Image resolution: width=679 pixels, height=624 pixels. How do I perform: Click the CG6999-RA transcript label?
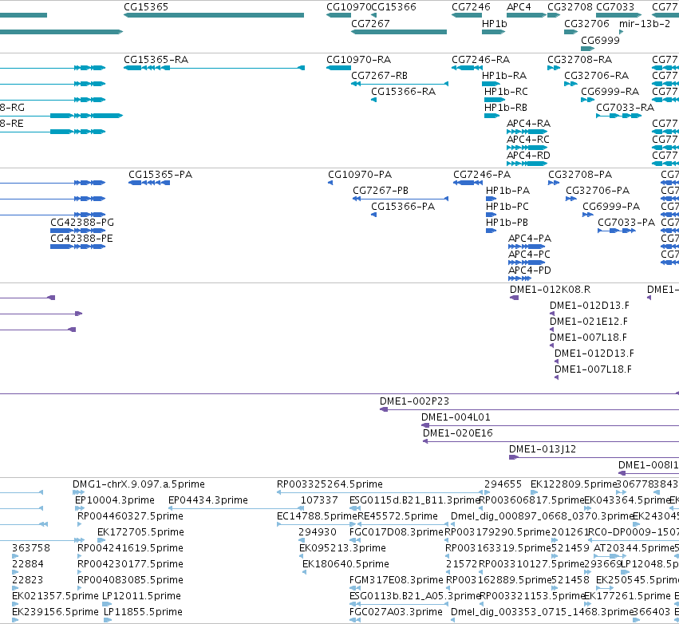(610, 92)
